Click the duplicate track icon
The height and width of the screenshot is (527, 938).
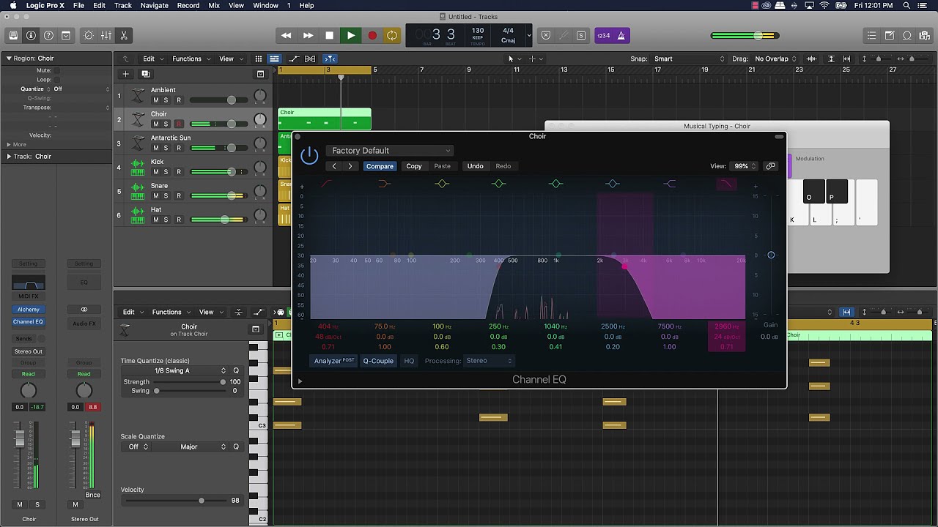145,74
